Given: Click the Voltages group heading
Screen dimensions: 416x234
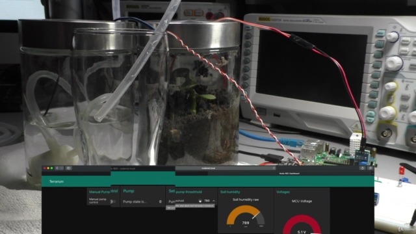Looking at the screenshot, I should coord(283,192).
